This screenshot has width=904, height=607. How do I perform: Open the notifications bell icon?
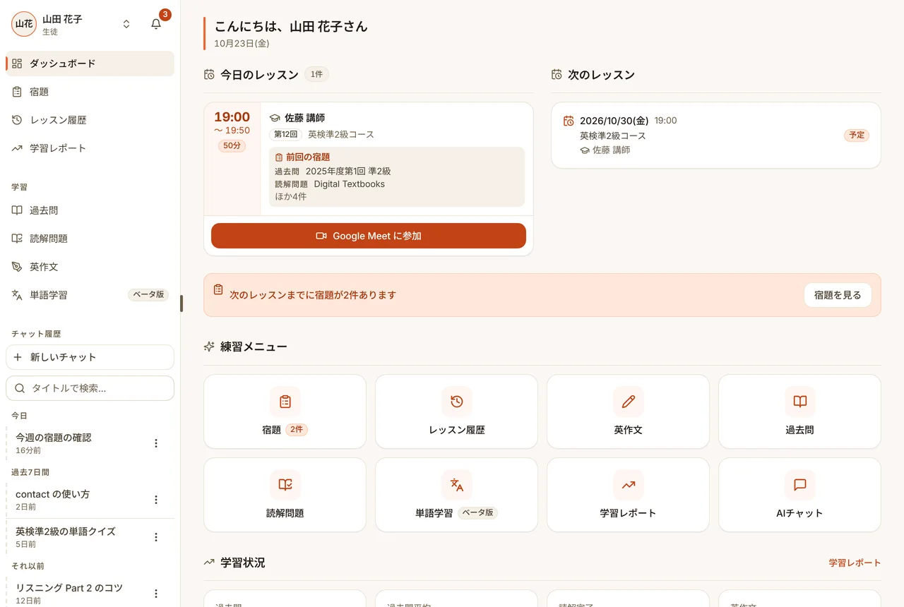[x=156, y=24]
